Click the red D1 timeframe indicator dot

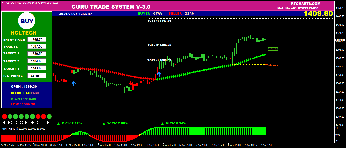click(38, 117)
